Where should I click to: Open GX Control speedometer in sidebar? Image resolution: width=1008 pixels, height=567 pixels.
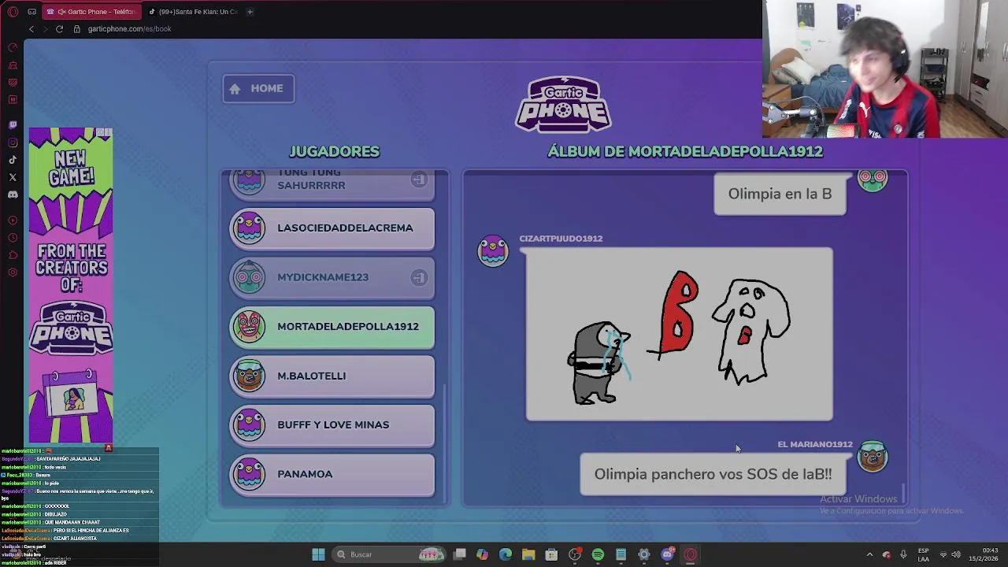pyautogui.click(x=13, y=47)
